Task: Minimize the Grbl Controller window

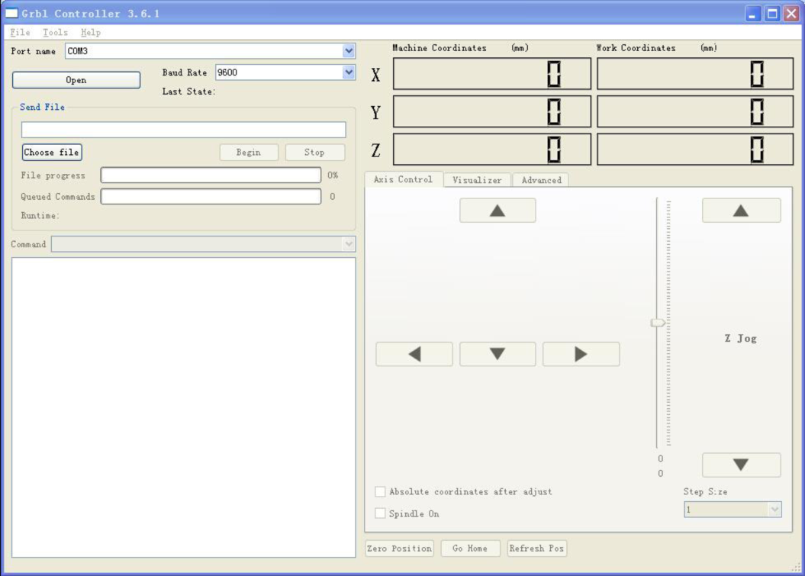Action: (753, 14)
